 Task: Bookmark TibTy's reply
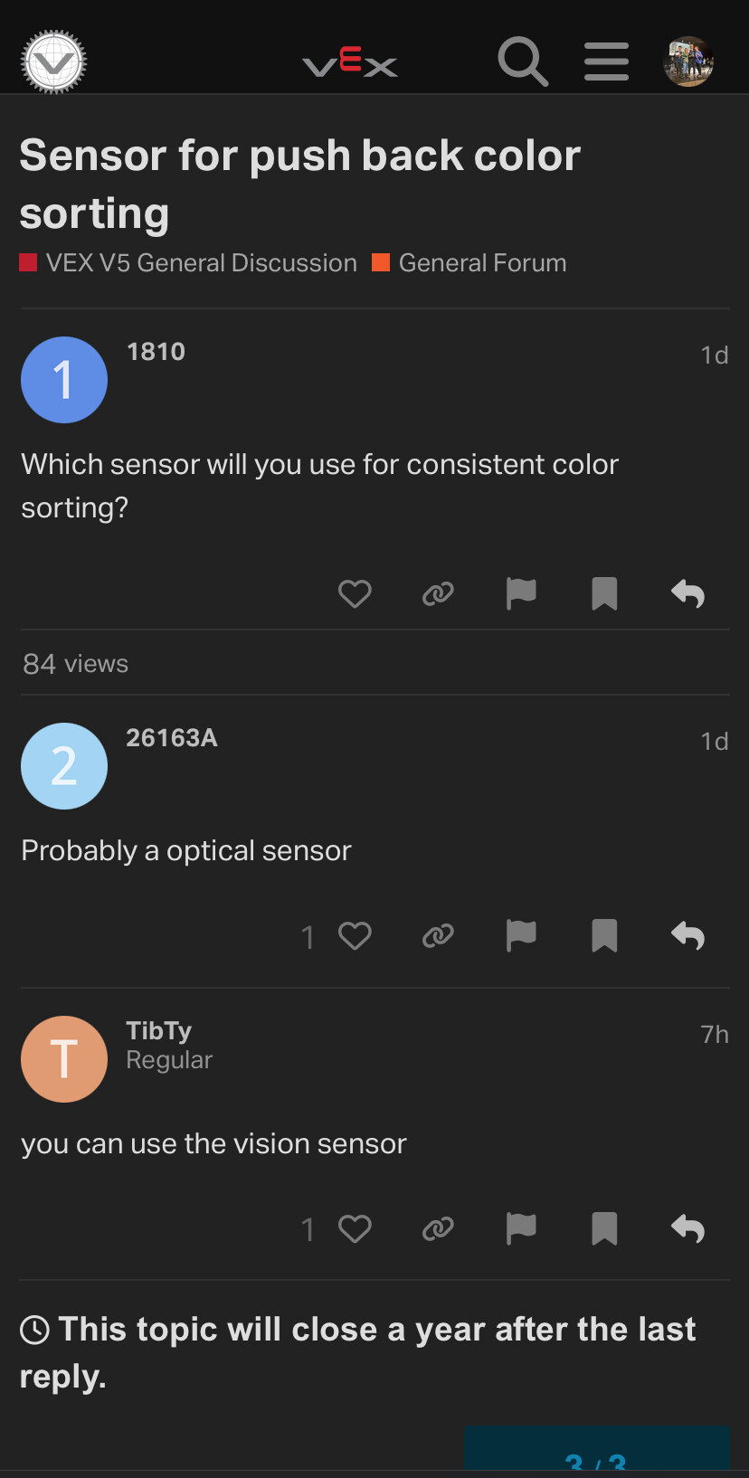[604, 1229]
